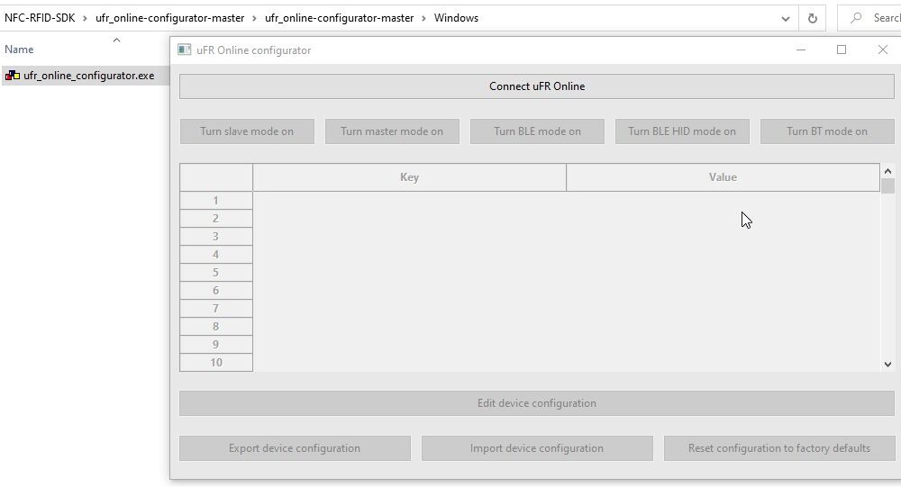Expand chevron before Windows breadcrumb
The image size is (901, 487).
pos(423,18)
